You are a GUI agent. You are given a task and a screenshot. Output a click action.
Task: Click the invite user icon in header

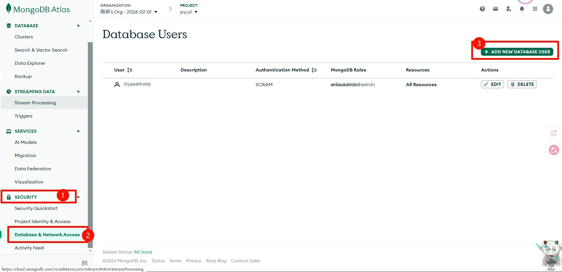click(x=509, y=9)
